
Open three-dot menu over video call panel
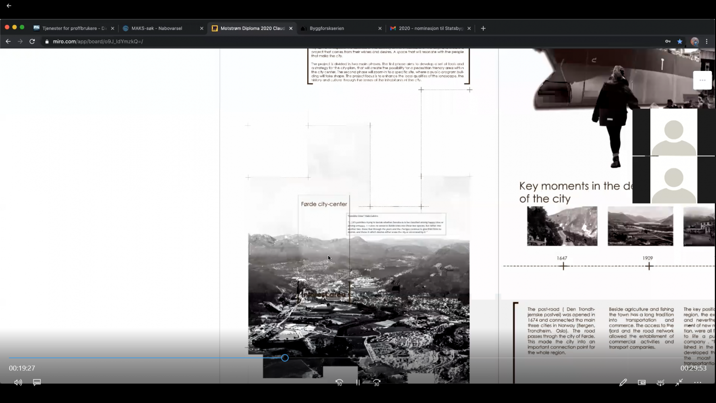coord(702,80)
